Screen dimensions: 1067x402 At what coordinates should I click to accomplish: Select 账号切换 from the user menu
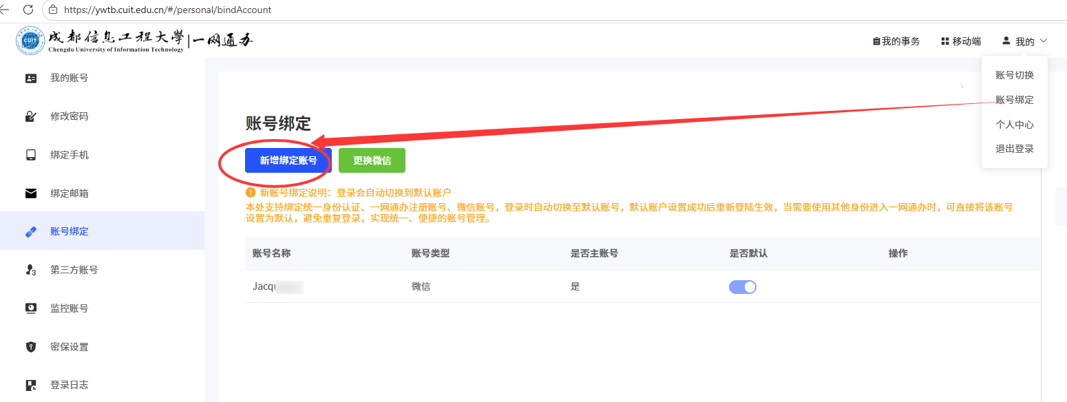1014,75
